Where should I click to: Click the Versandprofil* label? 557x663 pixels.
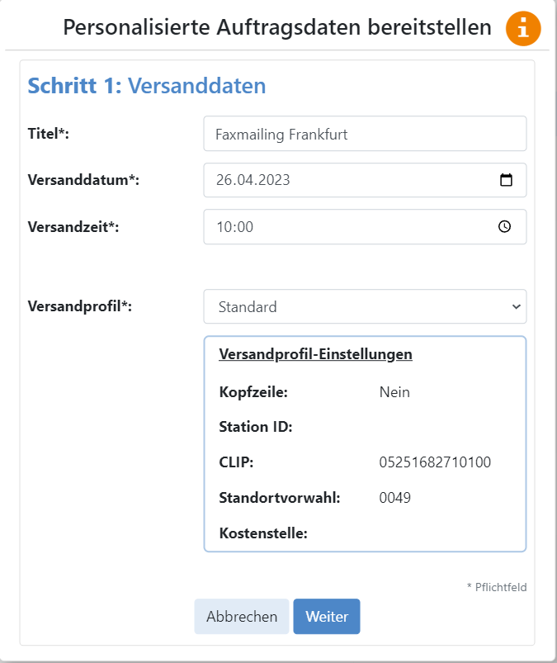point(79,306)
